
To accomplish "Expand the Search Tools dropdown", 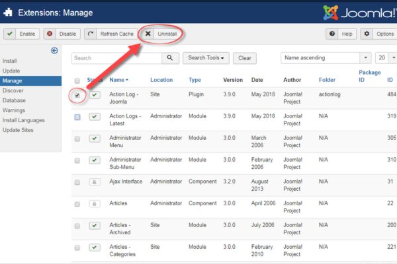I will 206,58.
